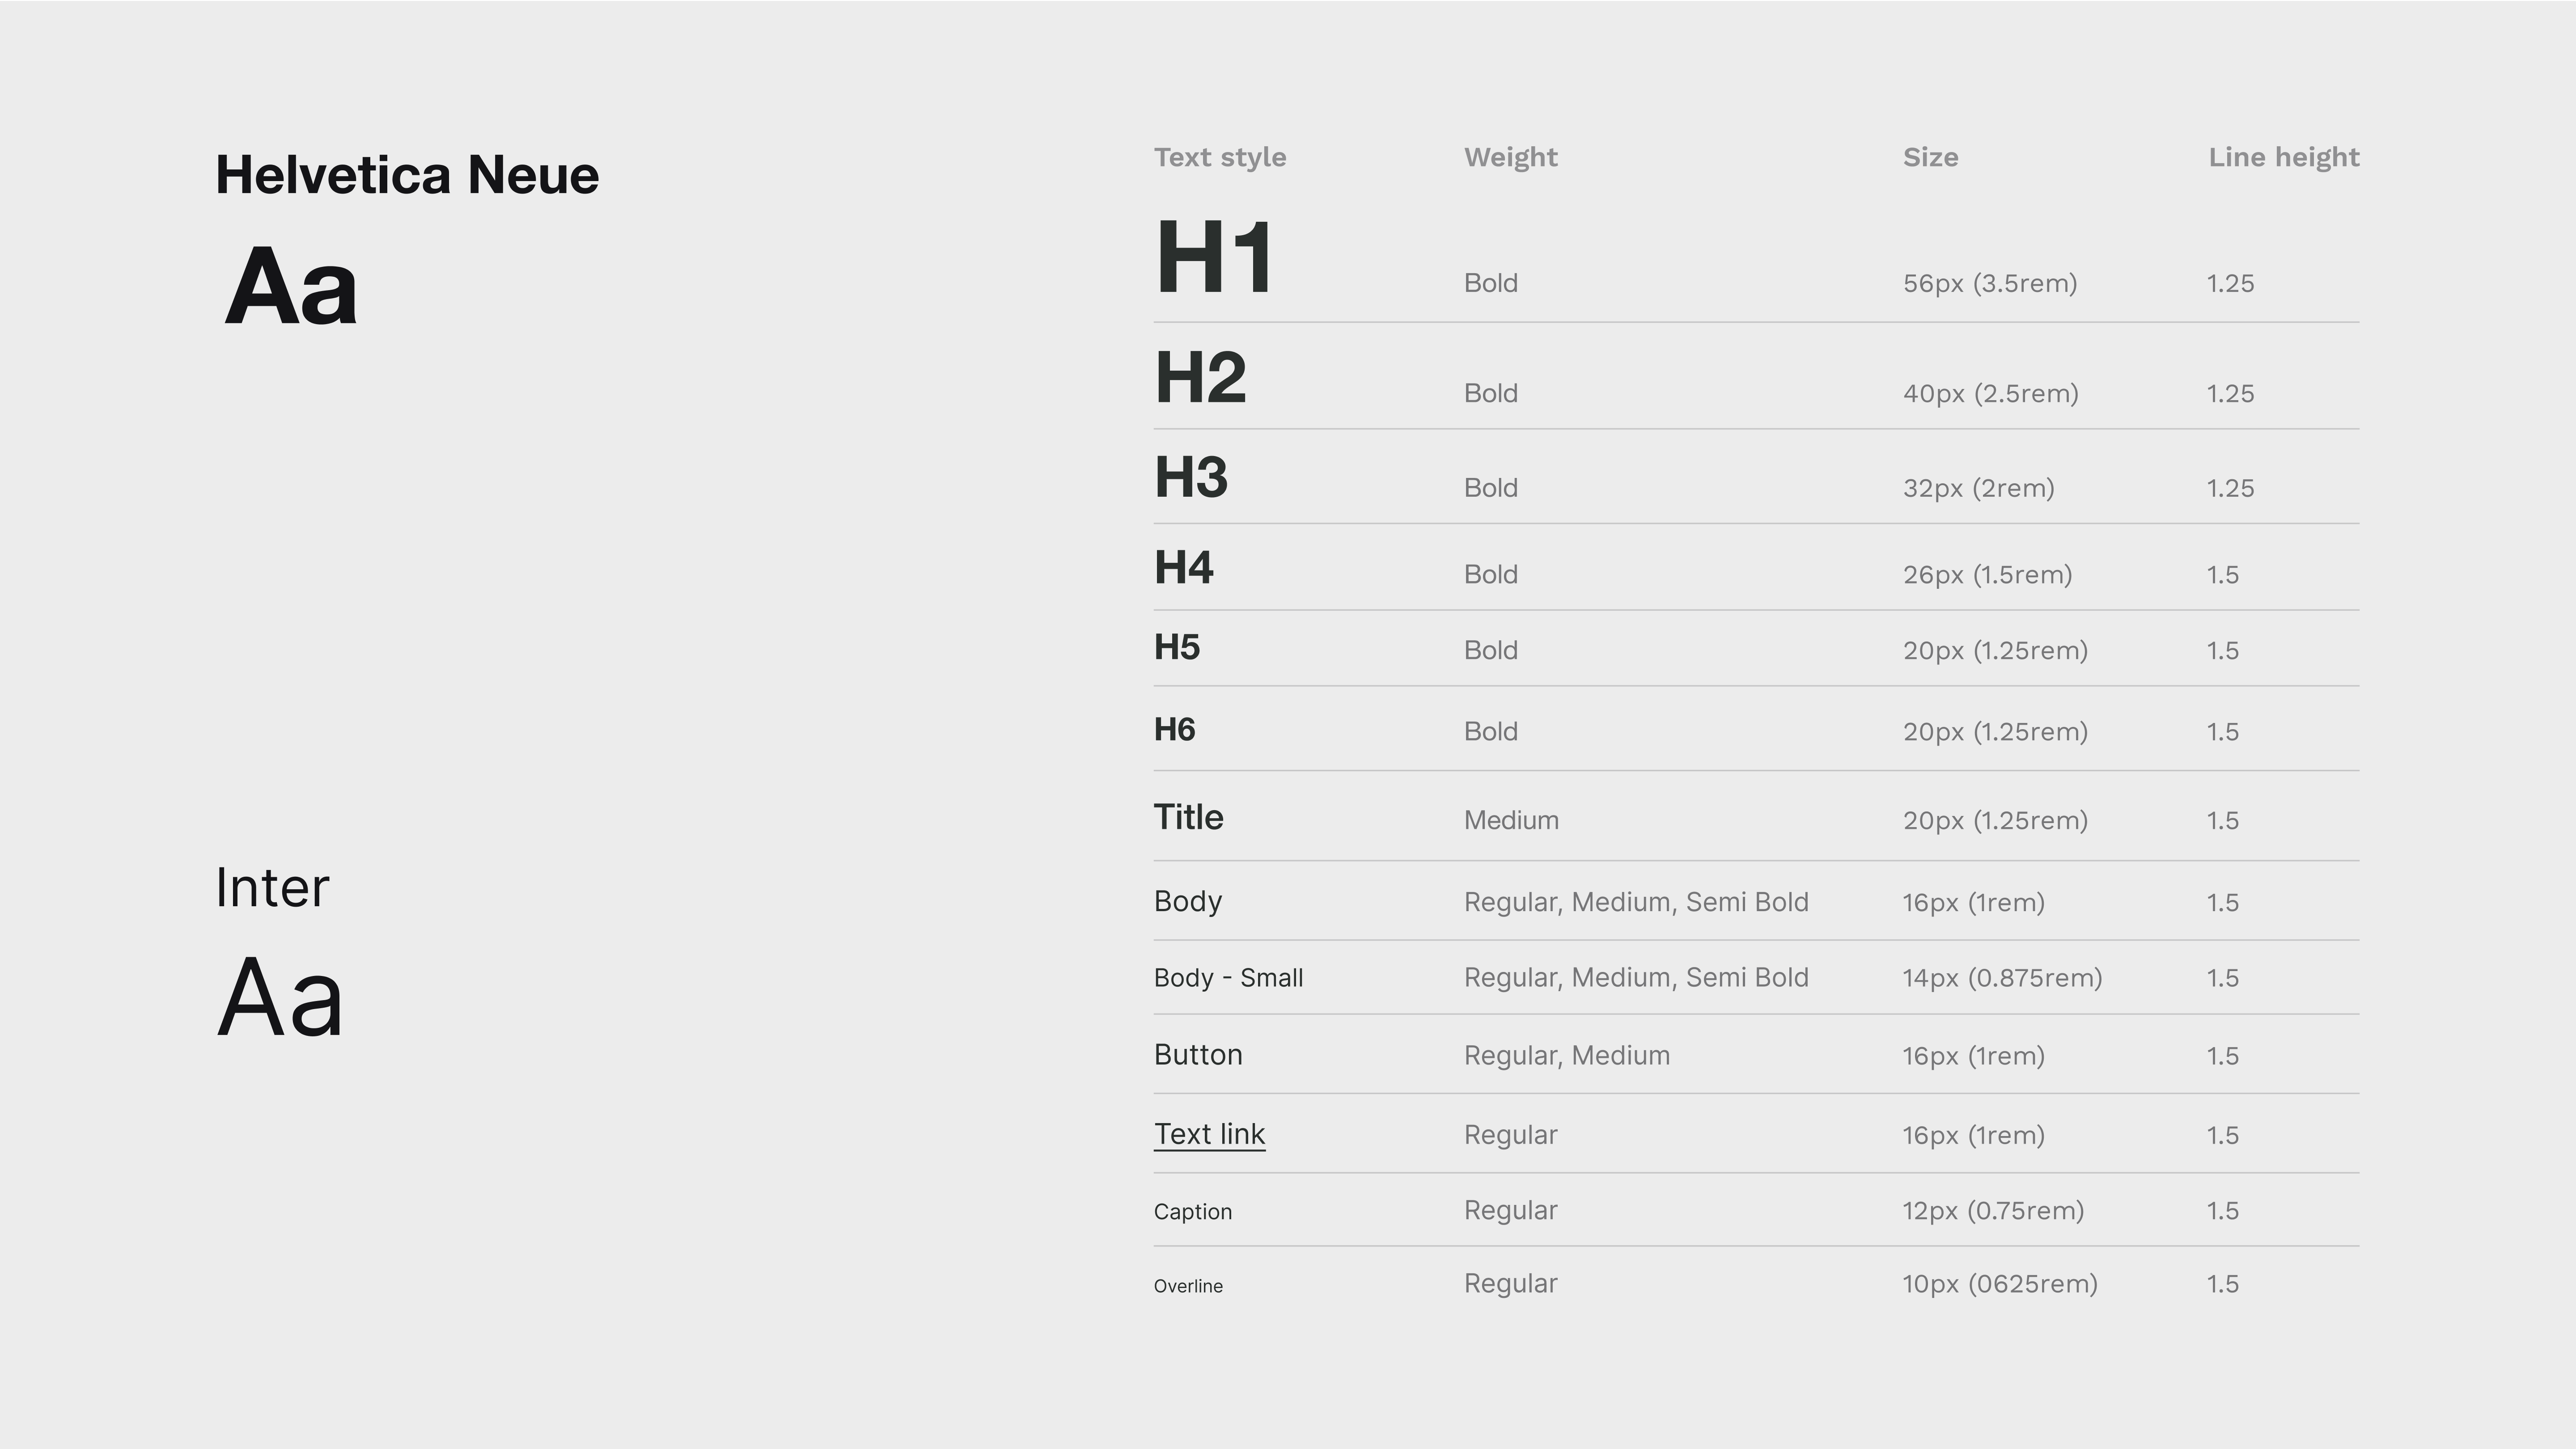The image size is (2576, 1449).
Task: Click the Helvetica Neue font name heading
Action: (x=407, y=175)
